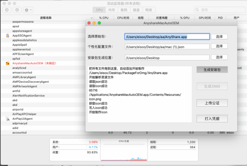Sort by the PID column header
The height and width of the screenshot is (166, 247).
(220, 18)
